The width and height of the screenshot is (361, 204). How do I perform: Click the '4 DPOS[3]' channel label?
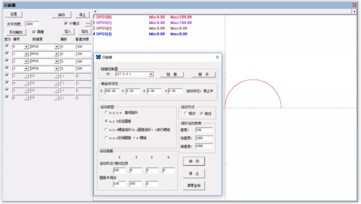[x=103, y=34]
